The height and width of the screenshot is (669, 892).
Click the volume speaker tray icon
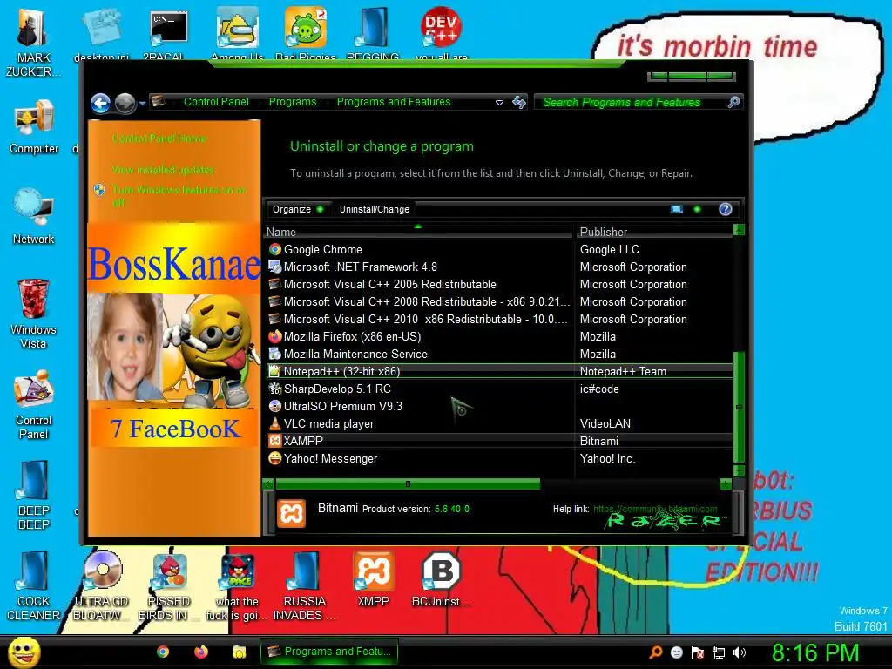(739, 652)
